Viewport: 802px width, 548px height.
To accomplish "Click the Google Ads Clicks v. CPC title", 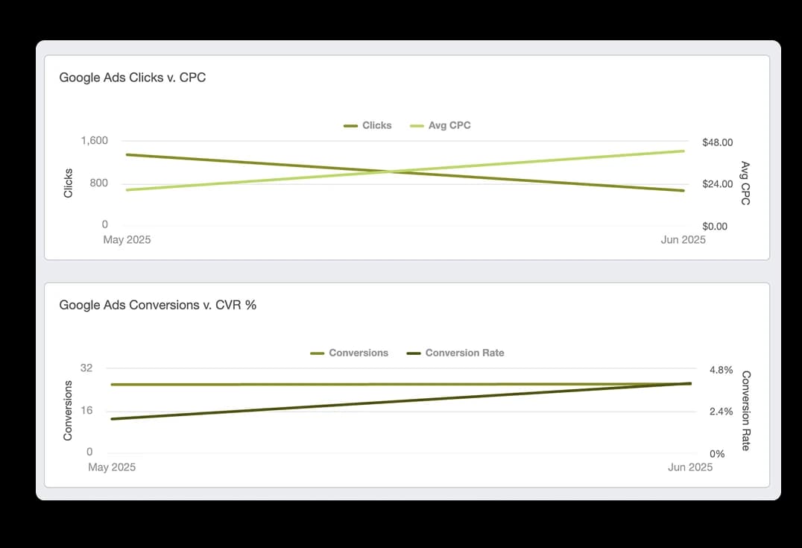I will pyautogui.click(x=133, y=77).
